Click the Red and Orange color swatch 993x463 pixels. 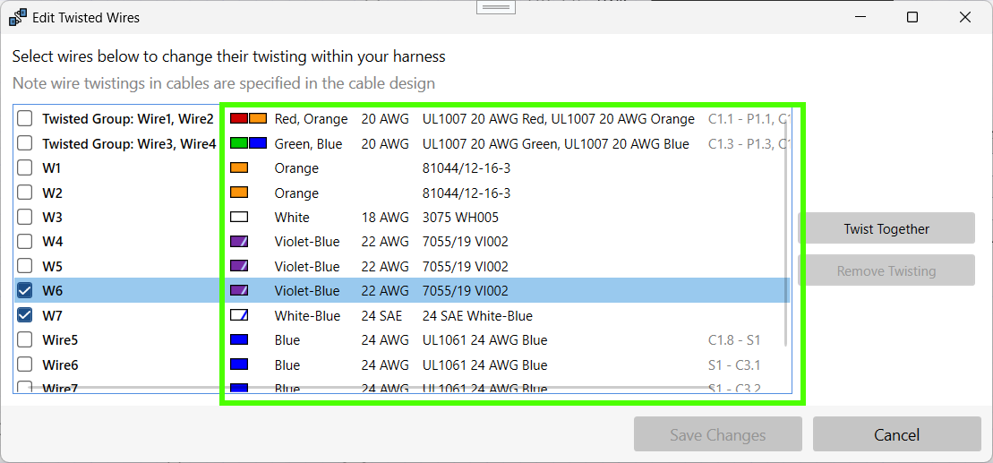[248, 118]
